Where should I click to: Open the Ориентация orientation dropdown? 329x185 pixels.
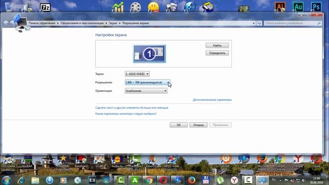pyautogui.click(x=146, y=91)
